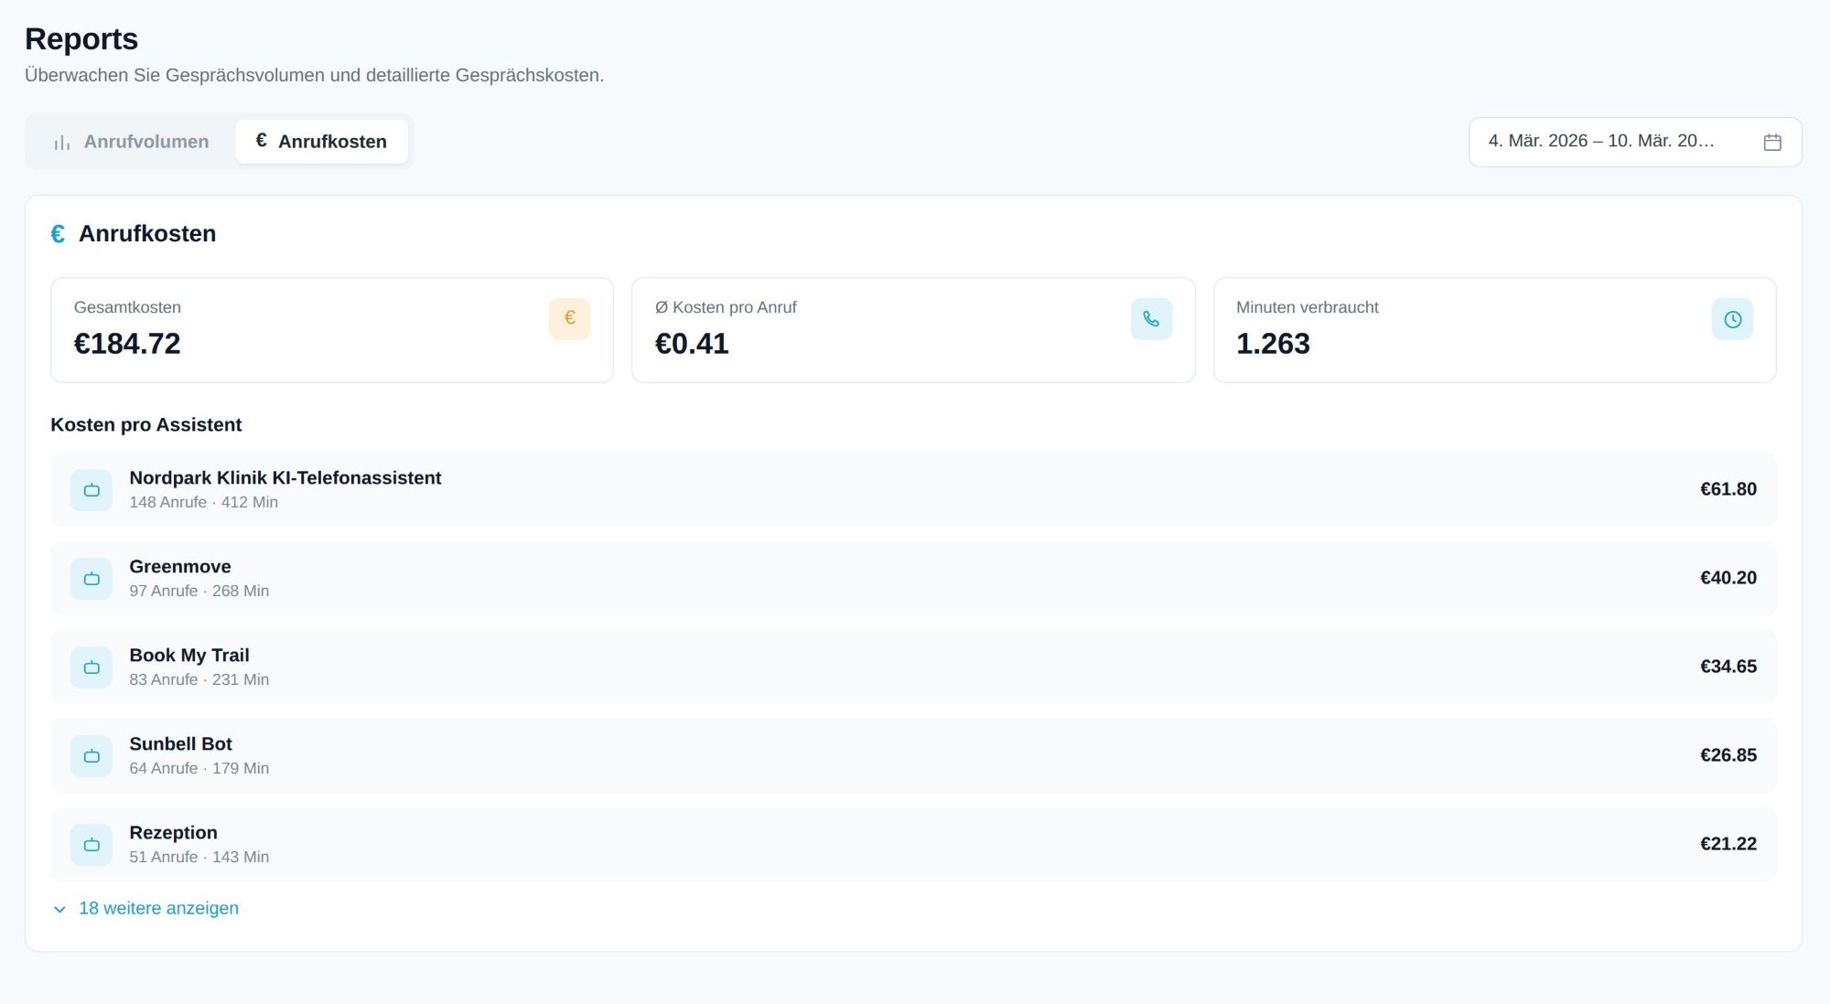The height and width of the screenshot is (1004, 1830).
Task: Click the €21.22 cost amount
Action: [x=1728, y=844]
